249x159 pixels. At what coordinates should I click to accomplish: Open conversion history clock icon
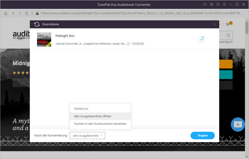212,5
